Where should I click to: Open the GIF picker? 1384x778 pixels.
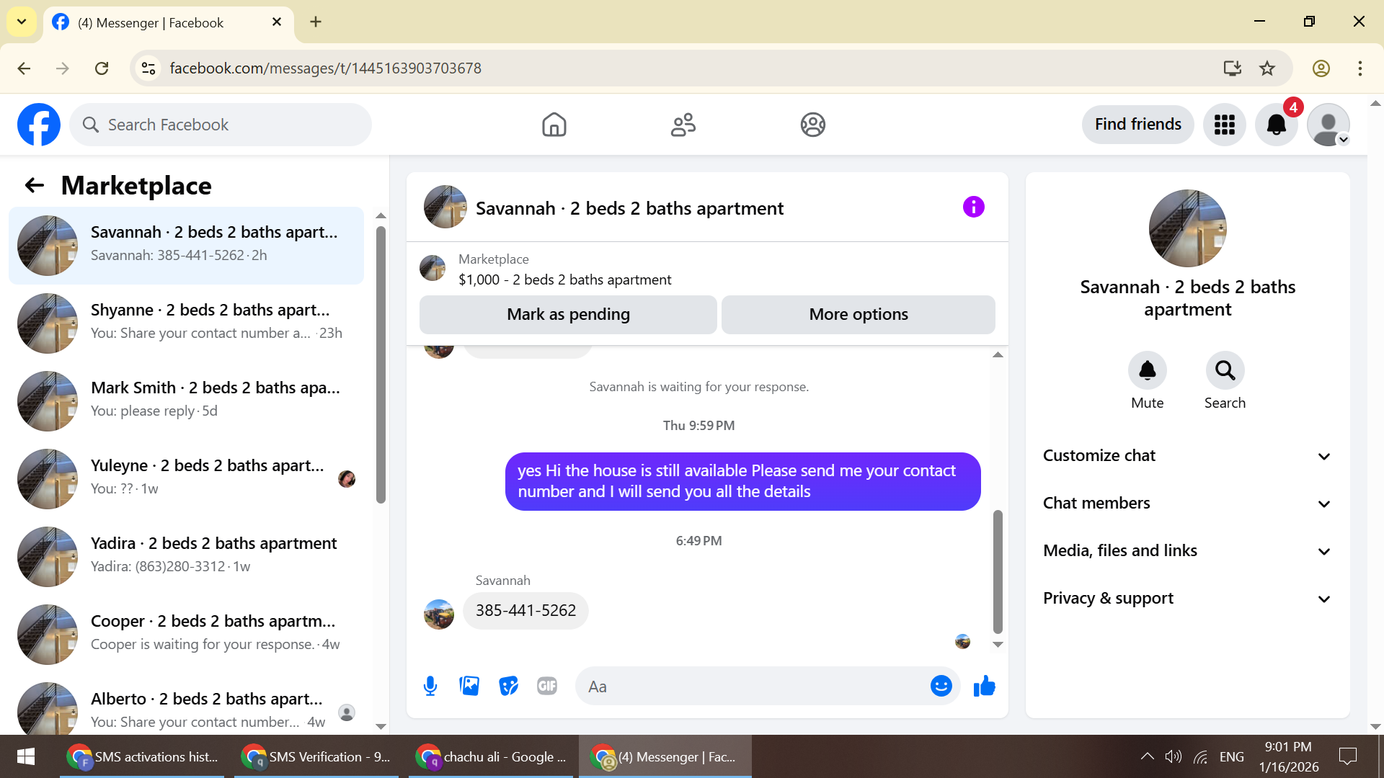[547, 686]
